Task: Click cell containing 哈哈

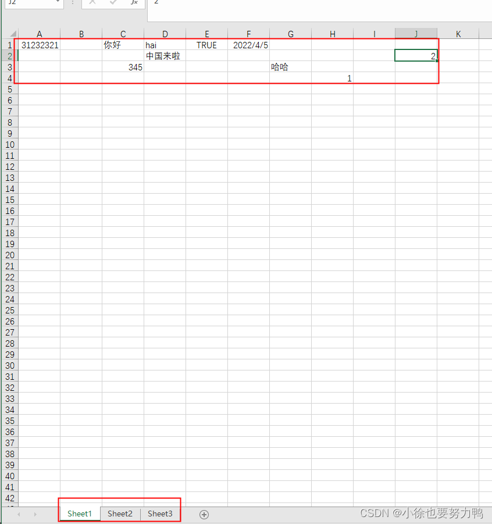Action: [x=290, y=67]
